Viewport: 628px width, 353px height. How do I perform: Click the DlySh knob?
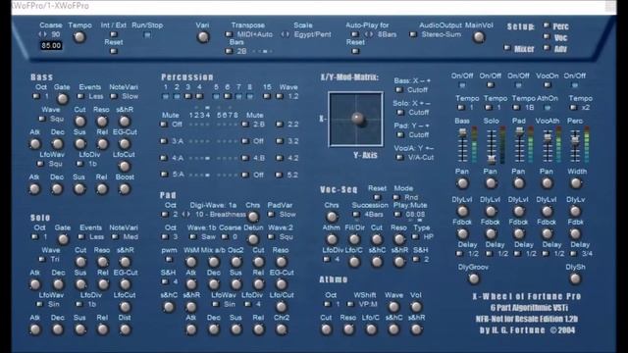click(x=575, y=278)
